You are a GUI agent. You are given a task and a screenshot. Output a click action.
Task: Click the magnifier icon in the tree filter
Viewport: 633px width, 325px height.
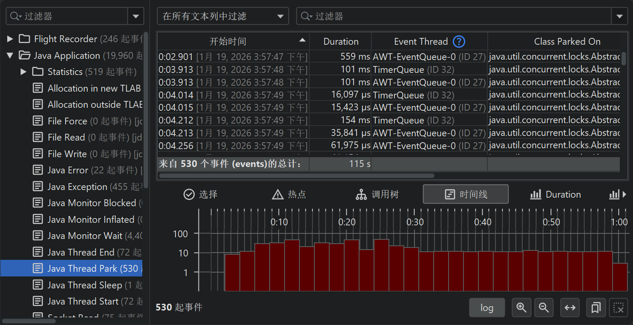point(16,16)
